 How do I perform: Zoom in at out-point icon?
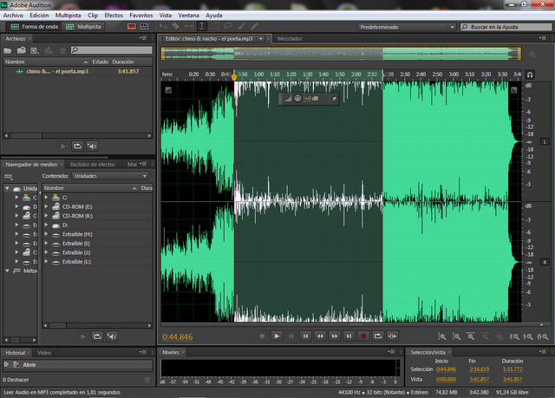tap(528, 336)
